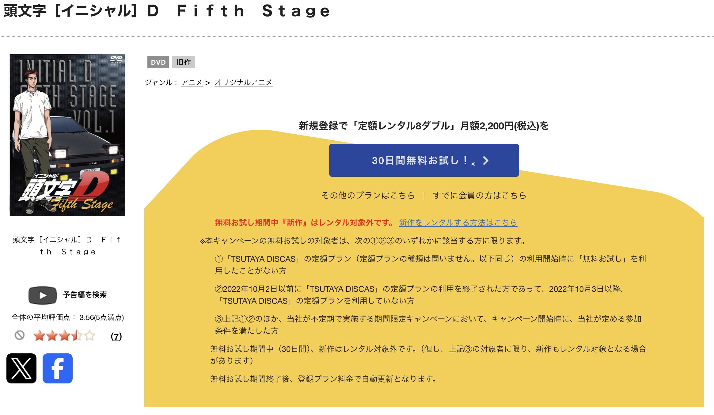Open the Initial D Fifth Stage cover image

pos(67,135)
